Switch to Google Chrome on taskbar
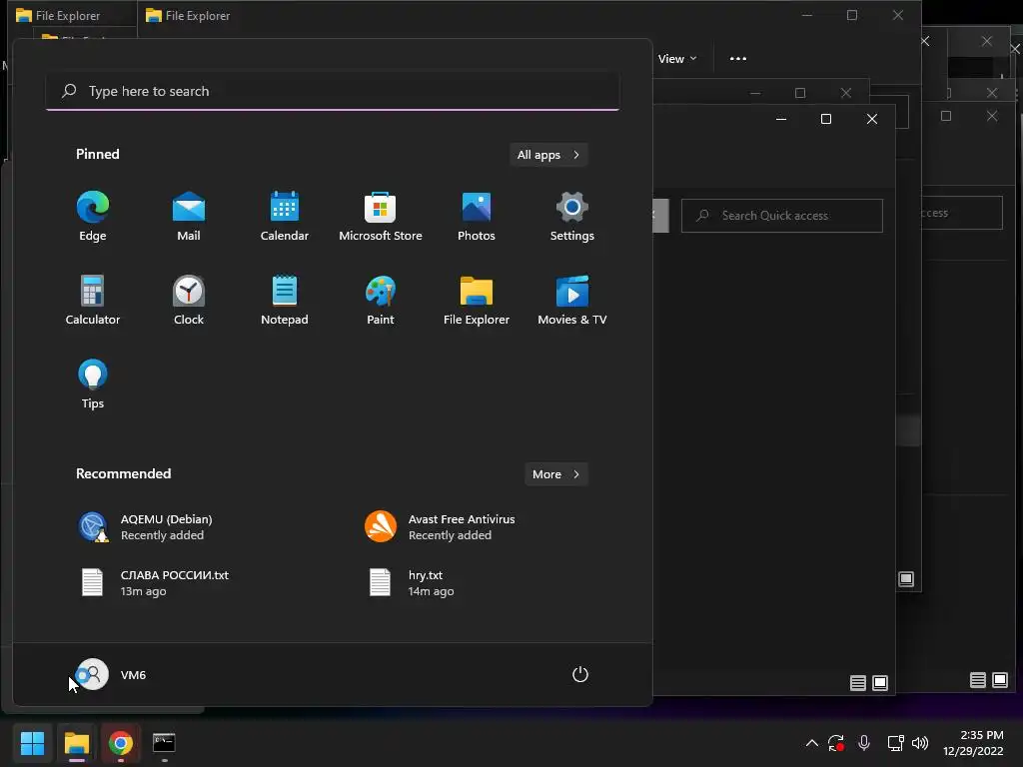1023x767 pixels. [x=120, y=742]
